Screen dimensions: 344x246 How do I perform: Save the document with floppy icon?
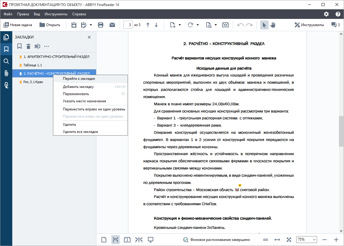(74, 25)
